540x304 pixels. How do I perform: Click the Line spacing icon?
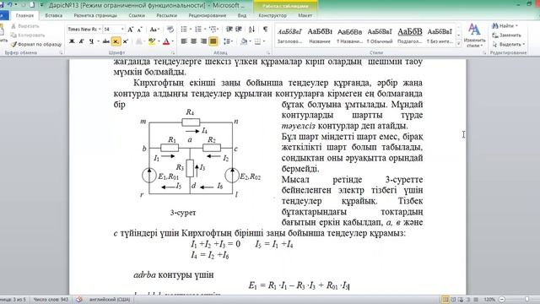pyautogui.click(x=226, y=41)
